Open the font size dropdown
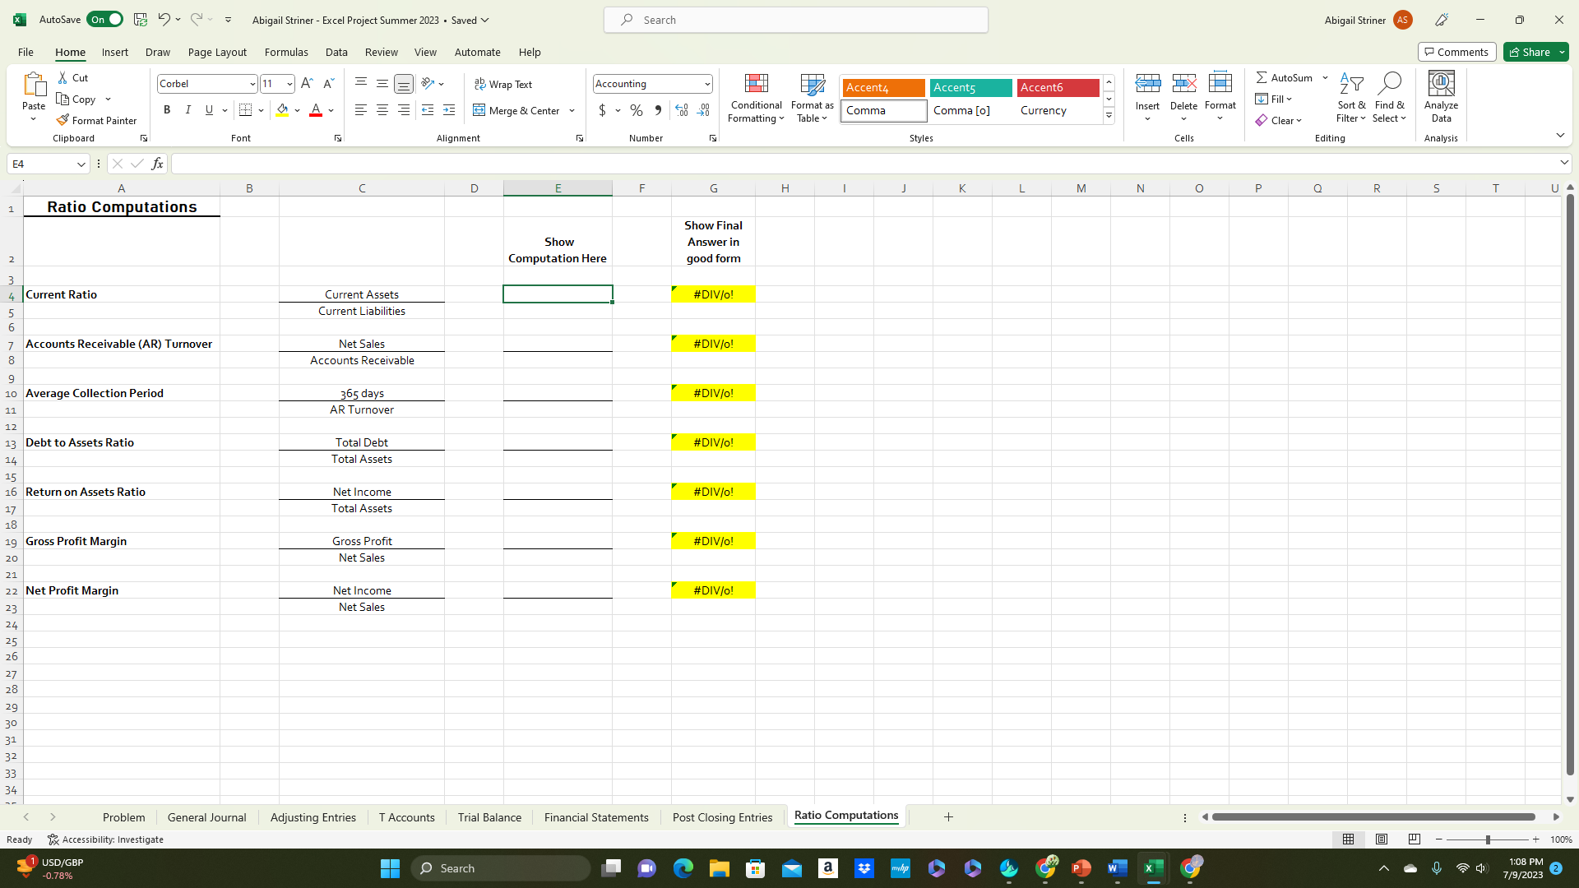 (289, 84)
